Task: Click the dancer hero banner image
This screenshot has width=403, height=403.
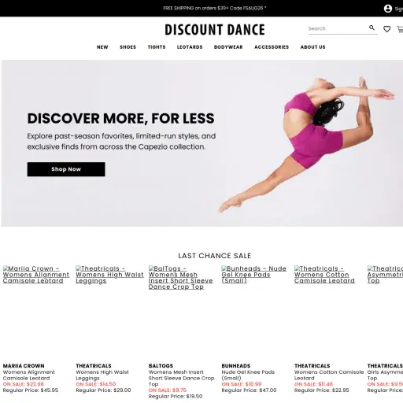Action: click(x=202, y=143)
